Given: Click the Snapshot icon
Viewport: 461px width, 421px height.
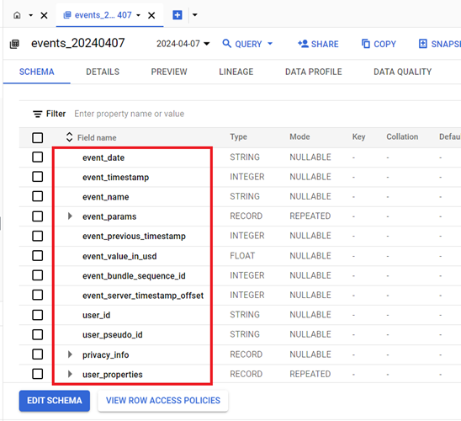Looking at the screenshot, I should click(423, 44).
